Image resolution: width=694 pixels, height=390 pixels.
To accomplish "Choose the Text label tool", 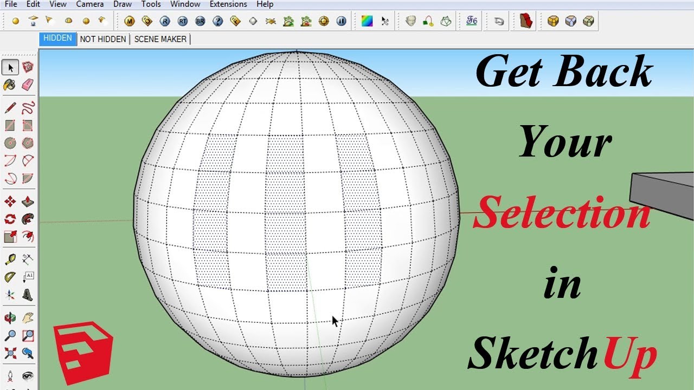I will click(x=28, y=277).
